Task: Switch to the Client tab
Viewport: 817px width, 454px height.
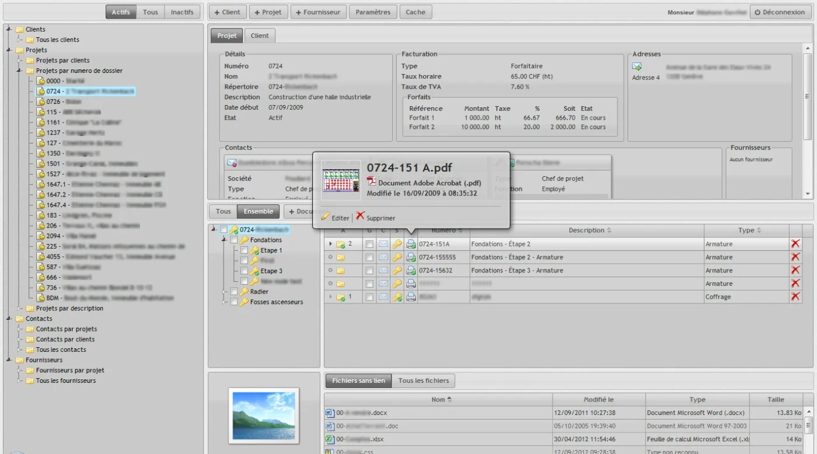Action: coord(260,36)
